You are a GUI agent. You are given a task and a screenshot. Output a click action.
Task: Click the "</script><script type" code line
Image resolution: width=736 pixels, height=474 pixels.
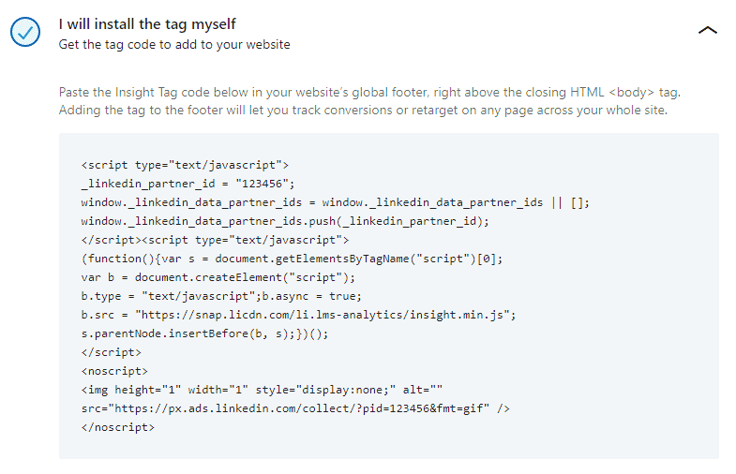(x=215, y=240)
